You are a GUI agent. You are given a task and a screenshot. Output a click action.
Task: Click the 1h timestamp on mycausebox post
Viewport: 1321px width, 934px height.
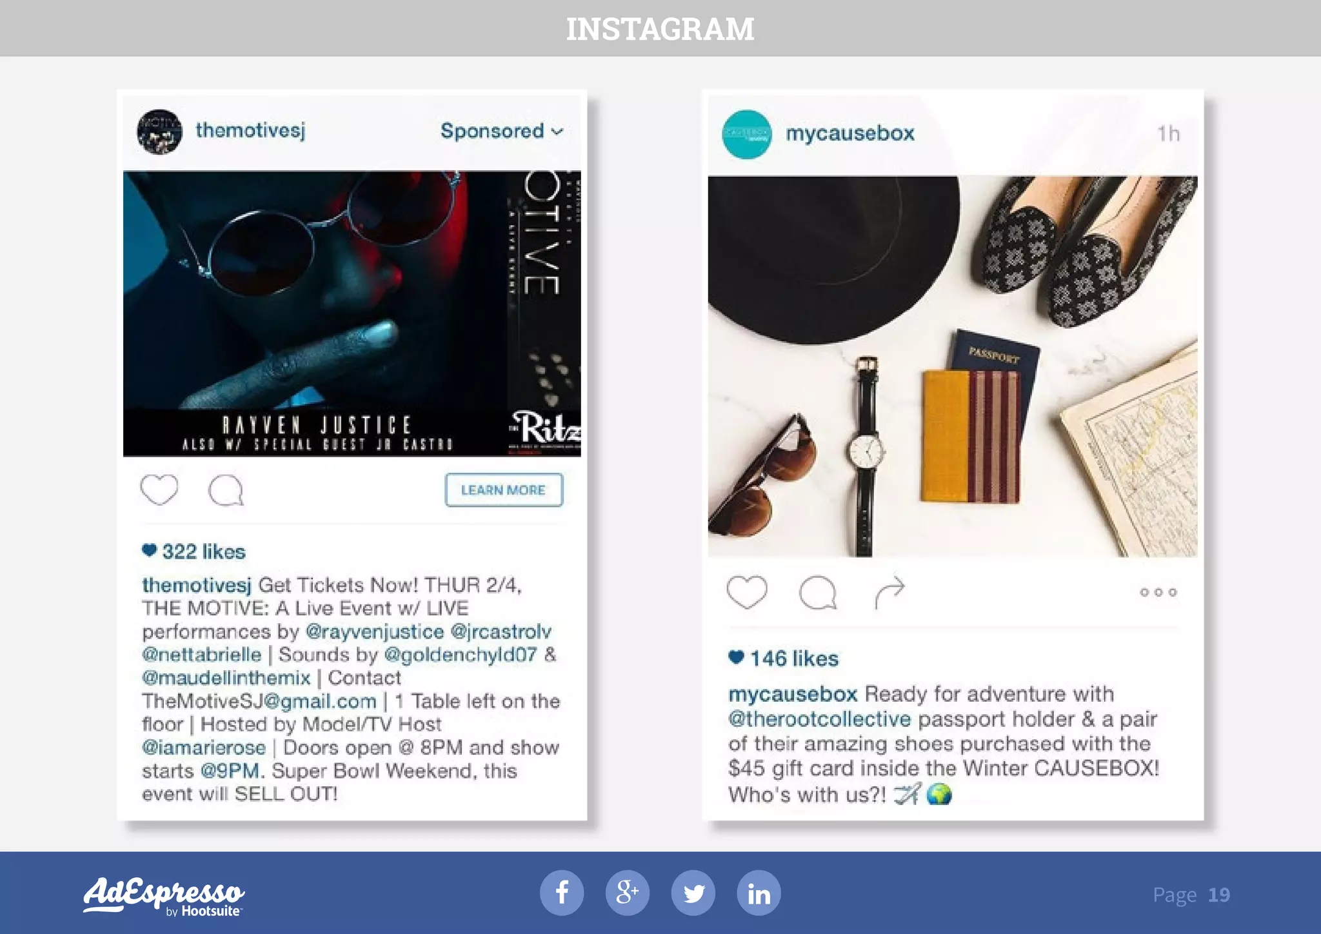1168,134
